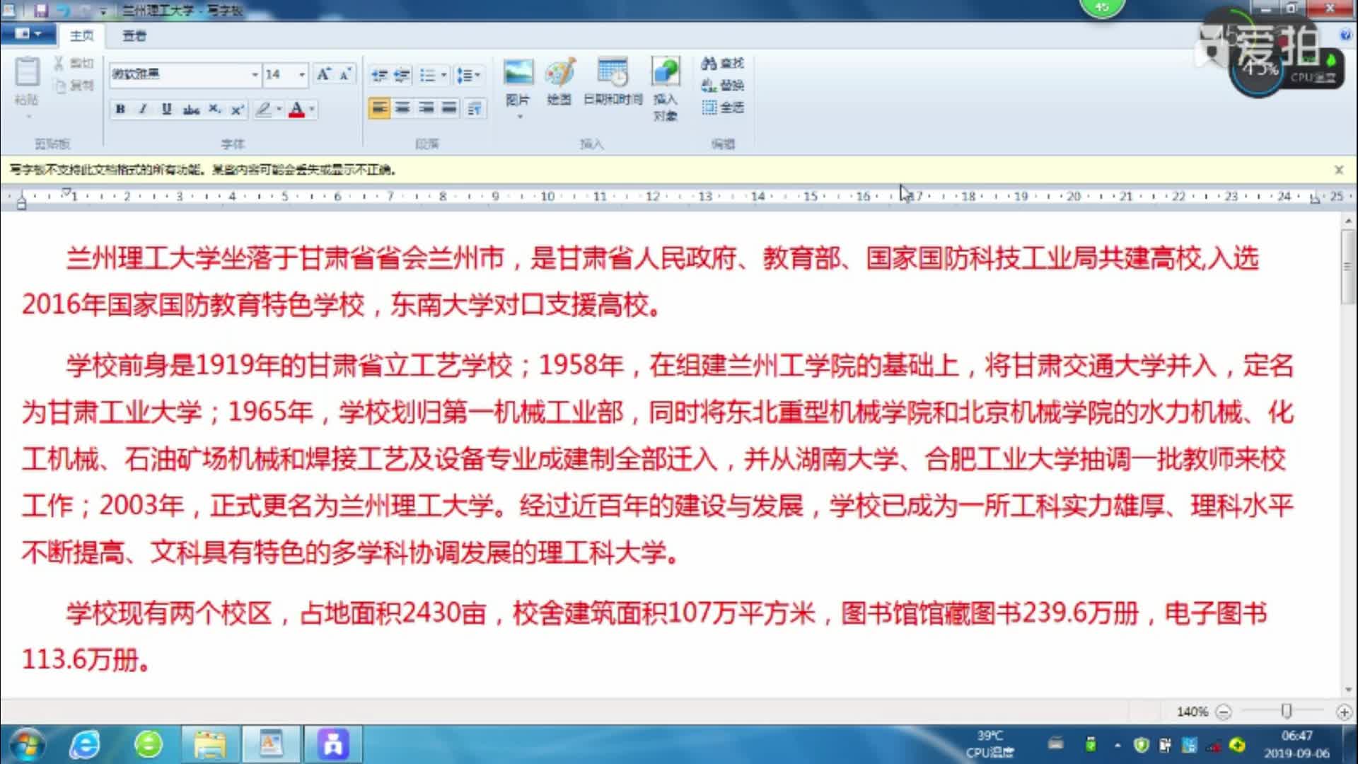Click the 剪切 (Cut) scissors button
This screenshot has height=764, width=1358.
pyautogui.click(x=74, y=63)
